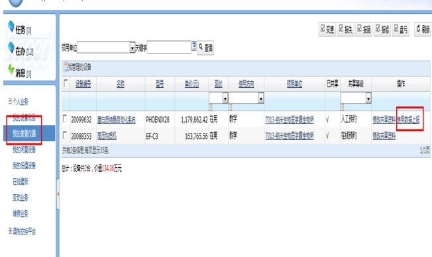Click the green check mark in row 20099632

click(x=327, y=120)
